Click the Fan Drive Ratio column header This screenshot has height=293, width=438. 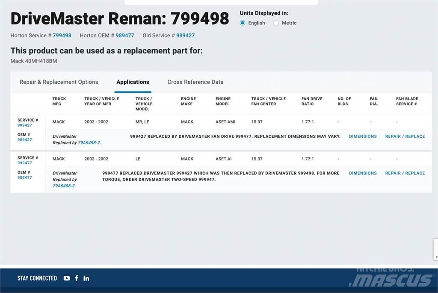(x=312, y=101)
